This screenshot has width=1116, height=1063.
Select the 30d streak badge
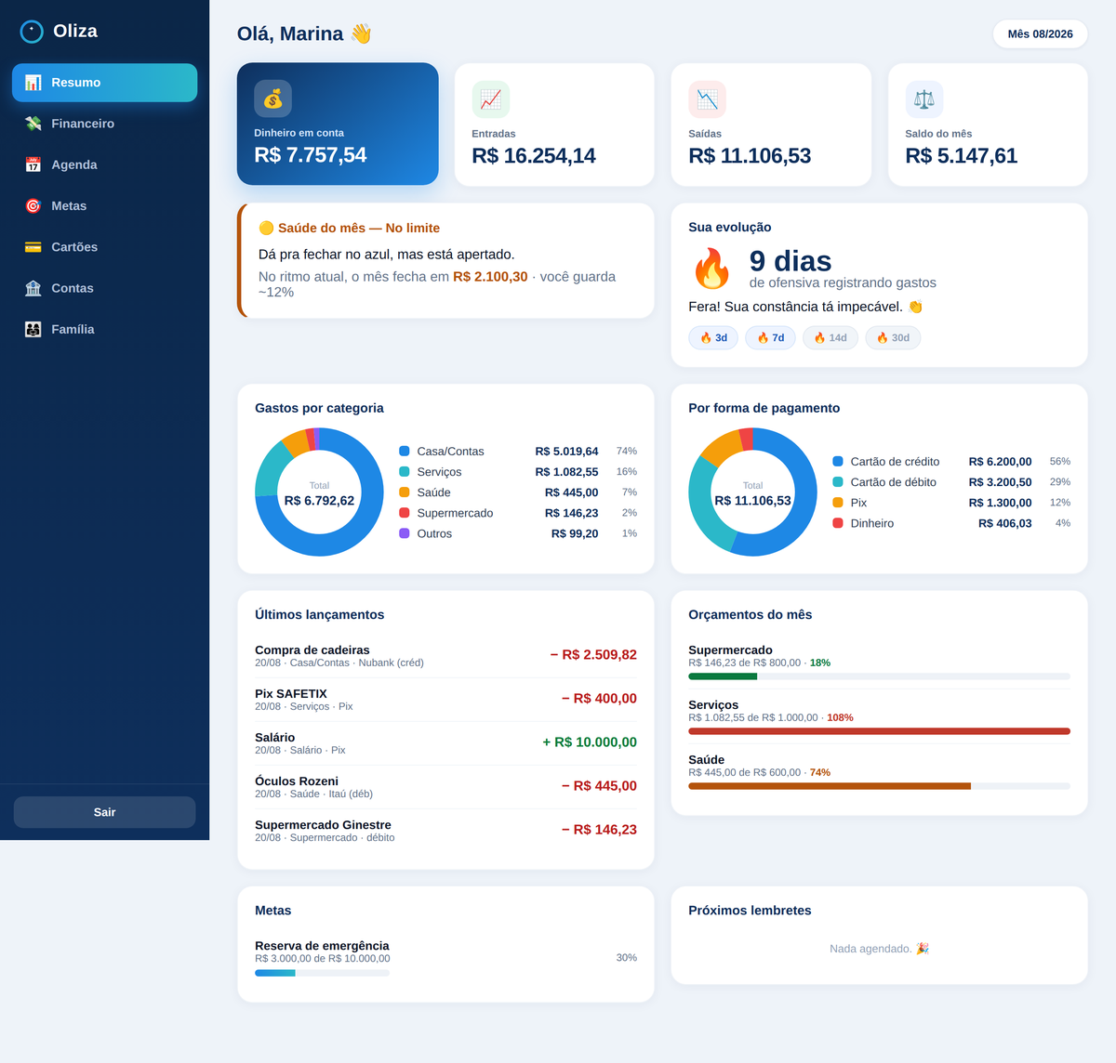click(893, 337)
